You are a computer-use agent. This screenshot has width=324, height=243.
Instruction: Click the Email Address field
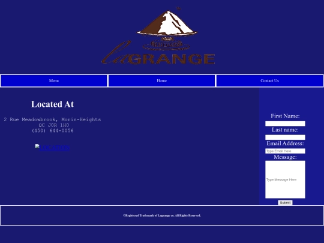(x=285, y=151)
